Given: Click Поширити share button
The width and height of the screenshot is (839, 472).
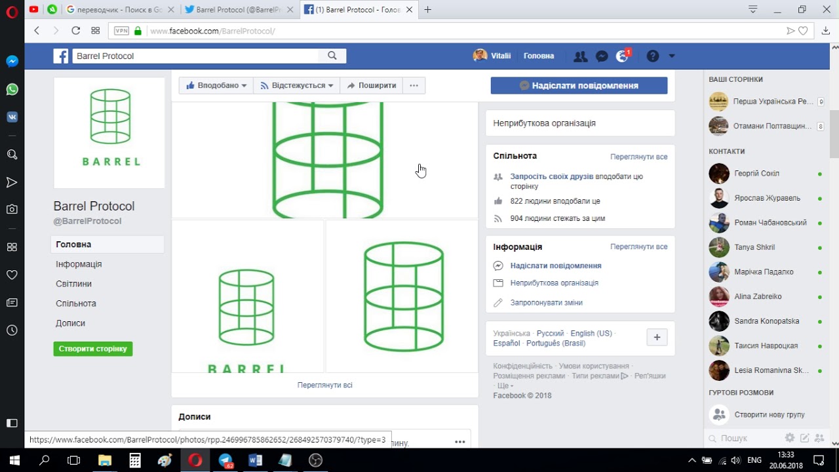Looking at the screenshot, I should [371, 85].
